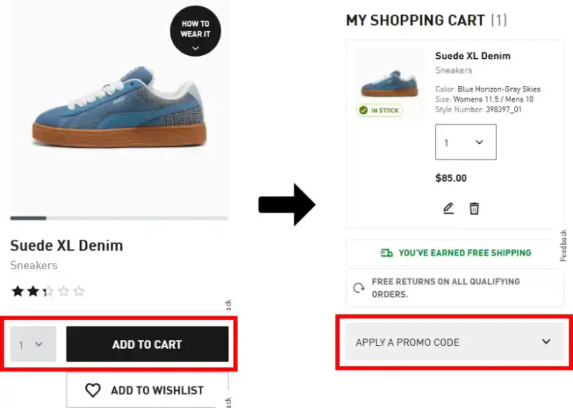Click the large blue sneaker product image
The width and height of the screenshot is (573, 408).
click(118, 107)
